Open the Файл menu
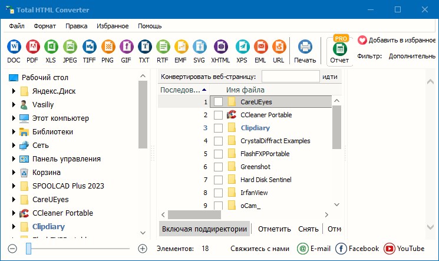Image resolution: width=439 pixels, height=261 pixels. 17,26
